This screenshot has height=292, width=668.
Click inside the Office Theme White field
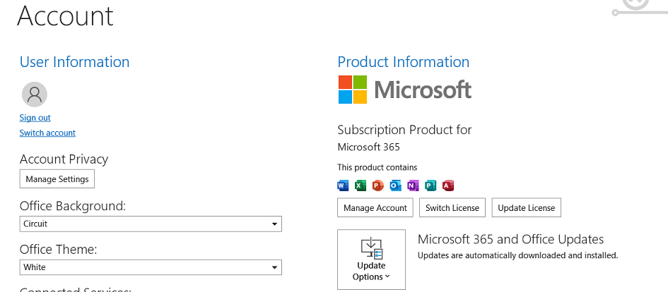point(151,267)
